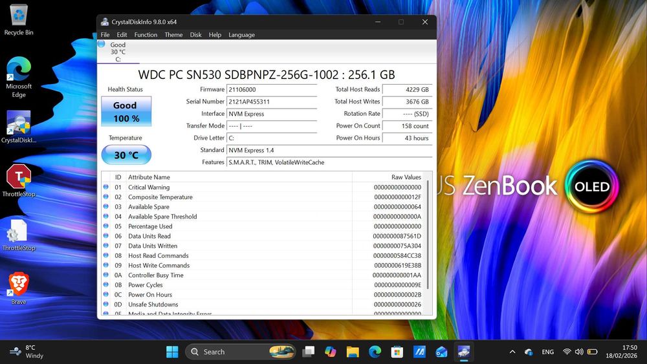Select the C: drive Good 30 °C tab
The image size is (647, 364).
point(118,52)
